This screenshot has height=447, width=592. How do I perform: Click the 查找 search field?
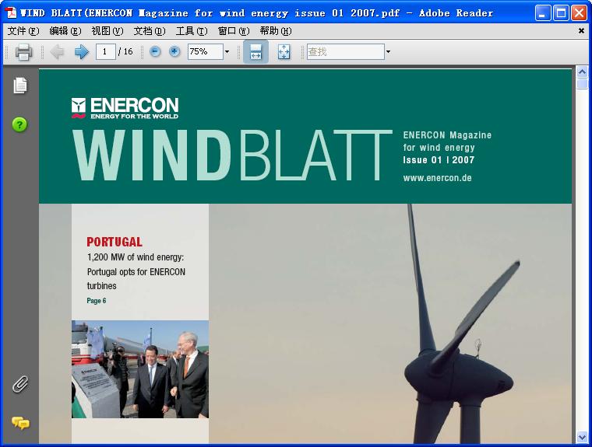click(x=345, y=51)
